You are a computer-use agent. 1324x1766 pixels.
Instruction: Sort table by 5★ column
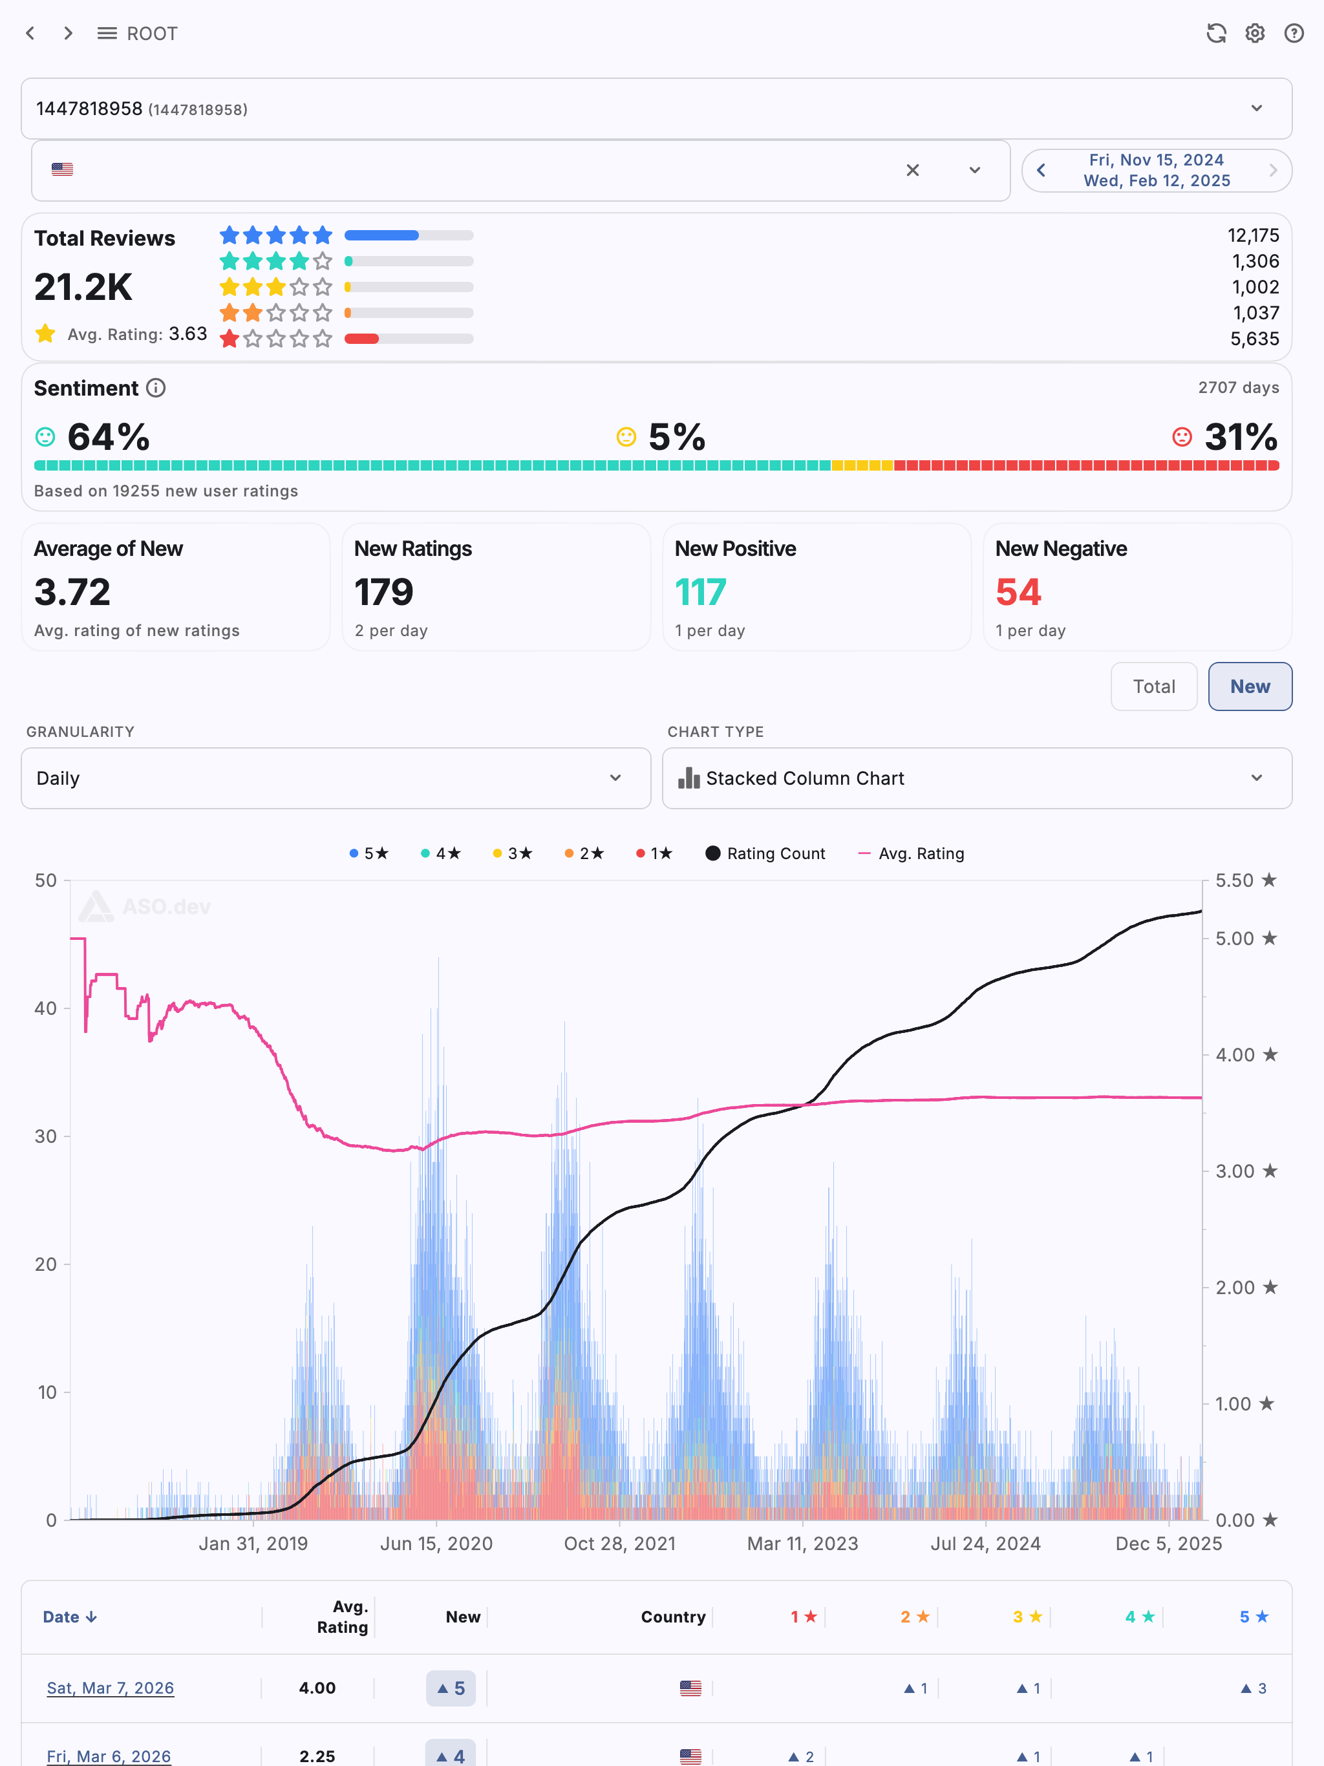[x=1254, y=1617]
